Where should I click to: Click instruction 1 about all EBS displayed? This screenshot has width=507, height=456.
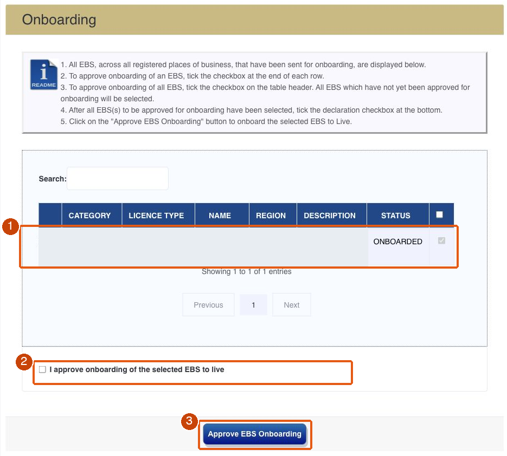pos(243,64)
